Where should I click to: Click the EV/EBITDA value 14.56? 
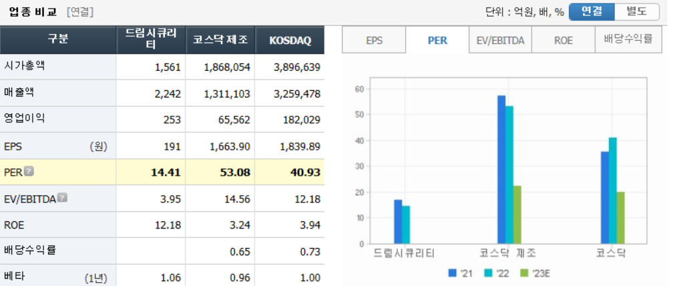click(237, 199)
